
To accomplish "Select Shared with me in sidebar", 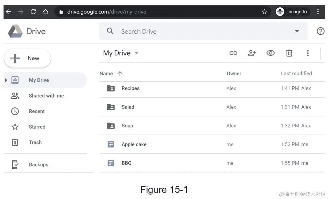I will 46,96.
